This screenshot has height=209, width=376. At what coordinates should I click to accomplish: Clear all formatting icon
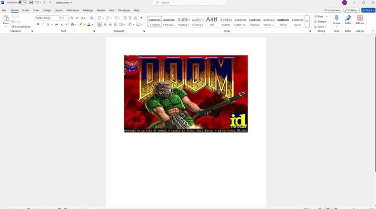click(91, 18)
